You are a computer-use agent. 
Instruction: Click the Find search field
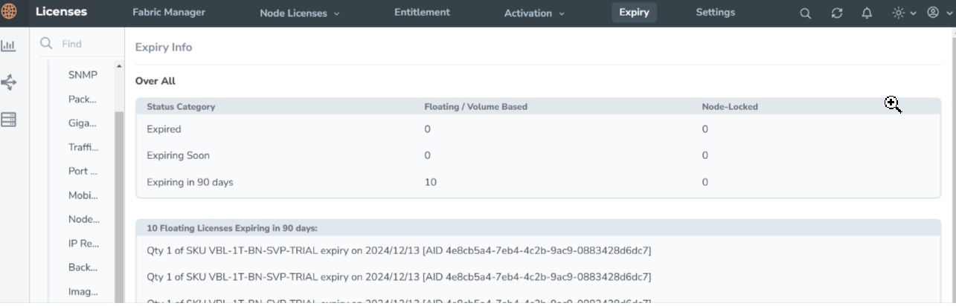coord(86,44)
